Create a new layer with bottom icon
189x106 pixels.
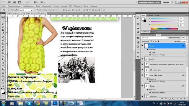[181, 99]
